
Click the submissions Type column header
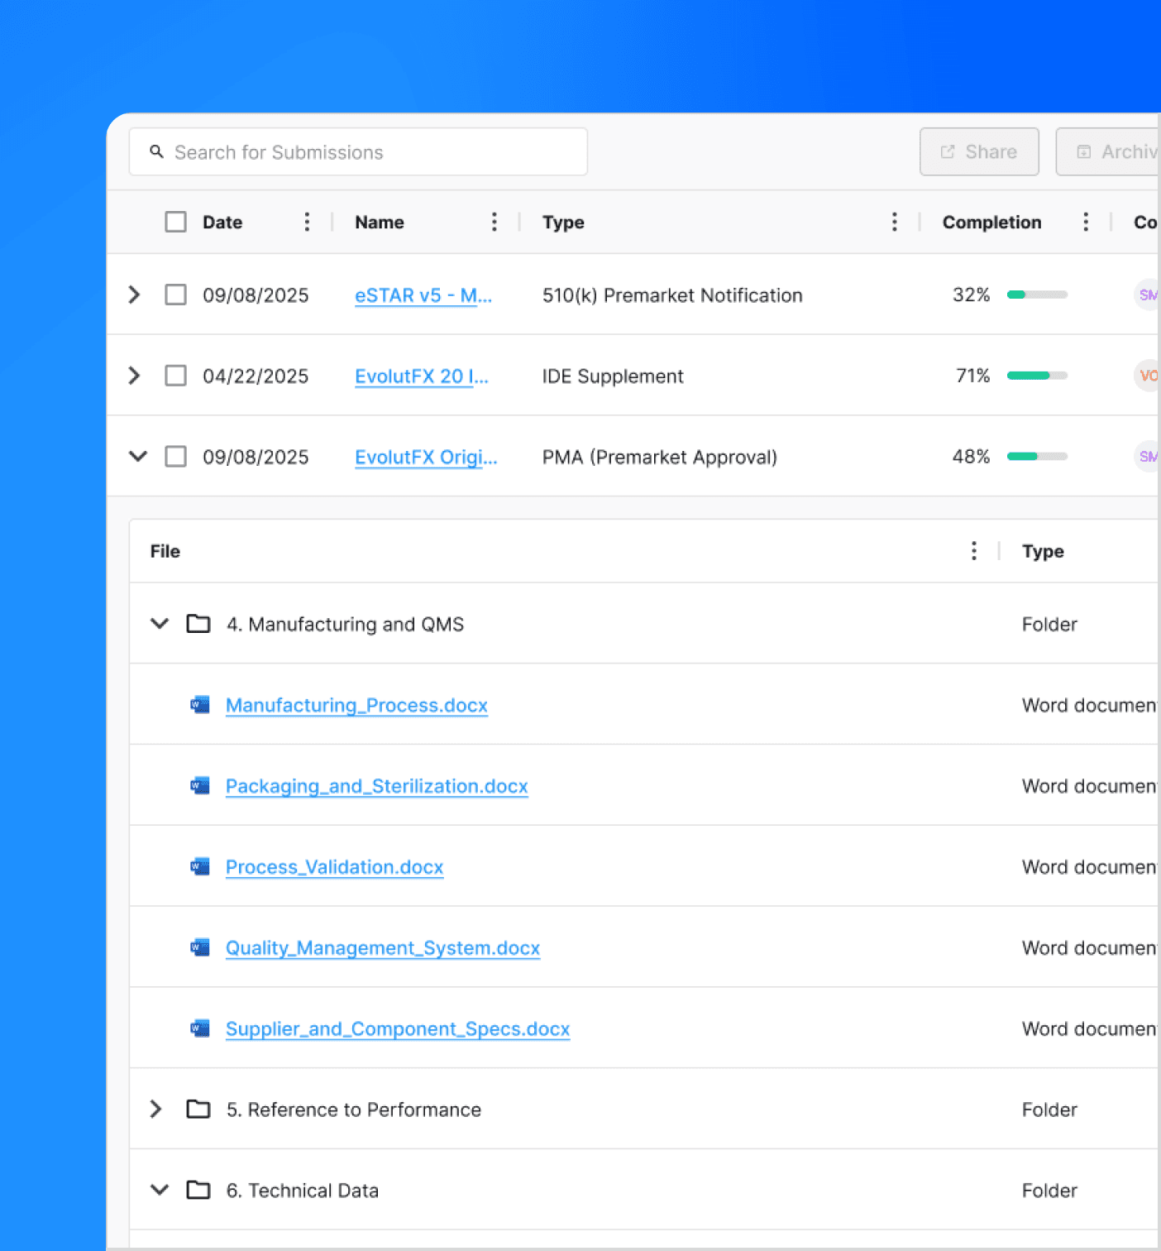coord(563,223)
